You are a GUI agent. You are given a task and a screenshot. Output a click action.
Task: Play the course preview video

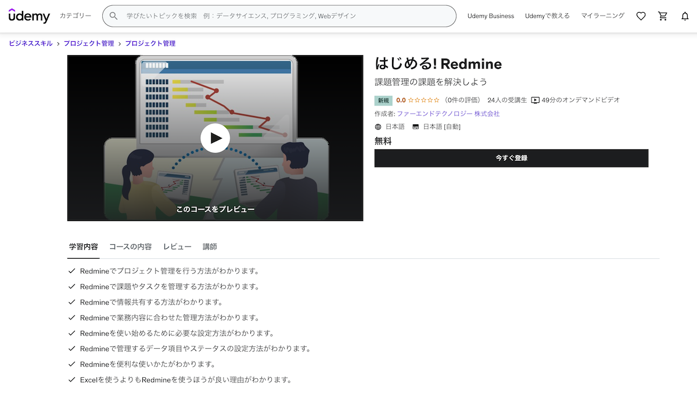215,138
